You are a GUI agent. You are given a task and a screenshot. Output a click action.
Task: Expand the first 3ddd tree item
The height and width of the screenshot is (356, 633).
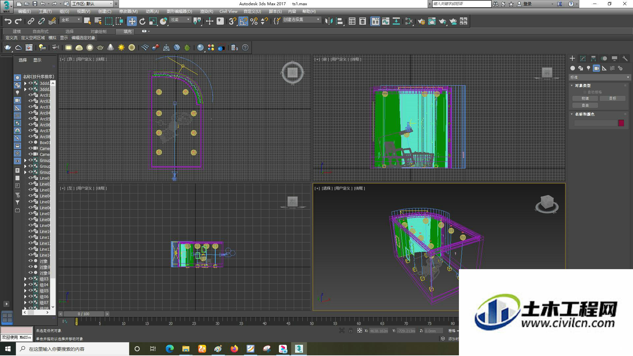25,83
